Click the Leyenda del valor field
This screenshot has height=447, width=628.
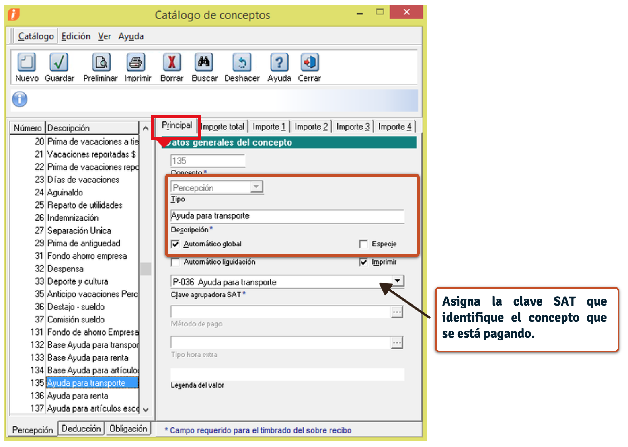pyautogui.click(x=287, y=374)
